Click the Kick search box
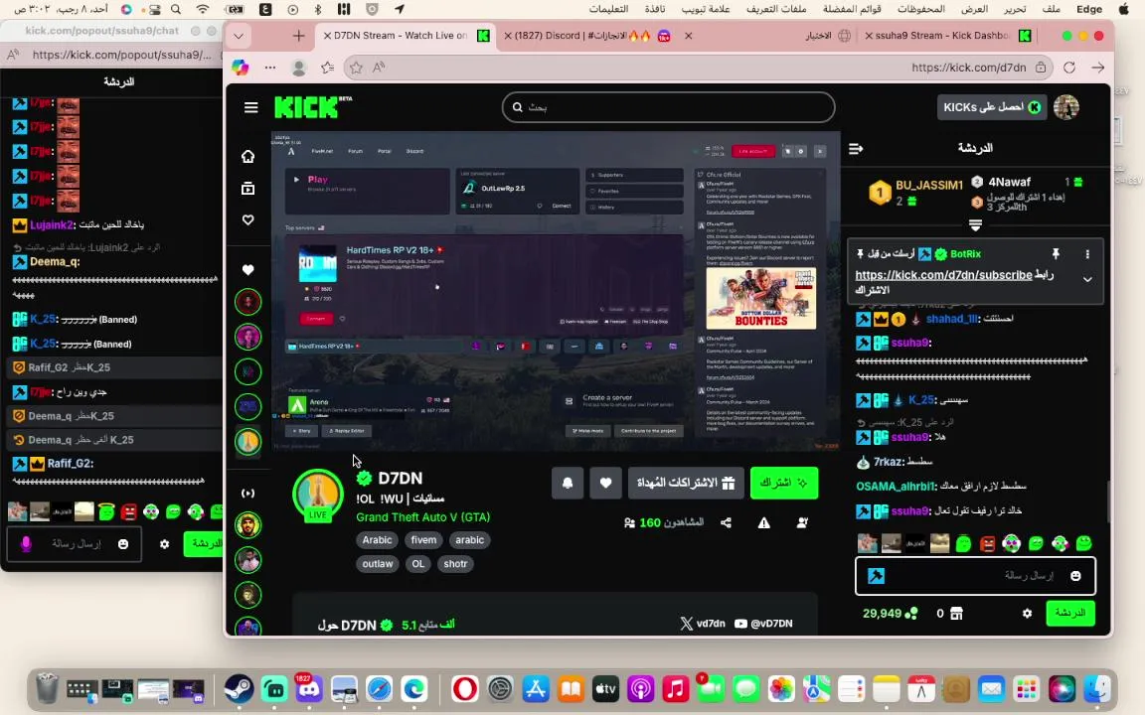This screenshot has width=1145, height=715. click(668, 107)
